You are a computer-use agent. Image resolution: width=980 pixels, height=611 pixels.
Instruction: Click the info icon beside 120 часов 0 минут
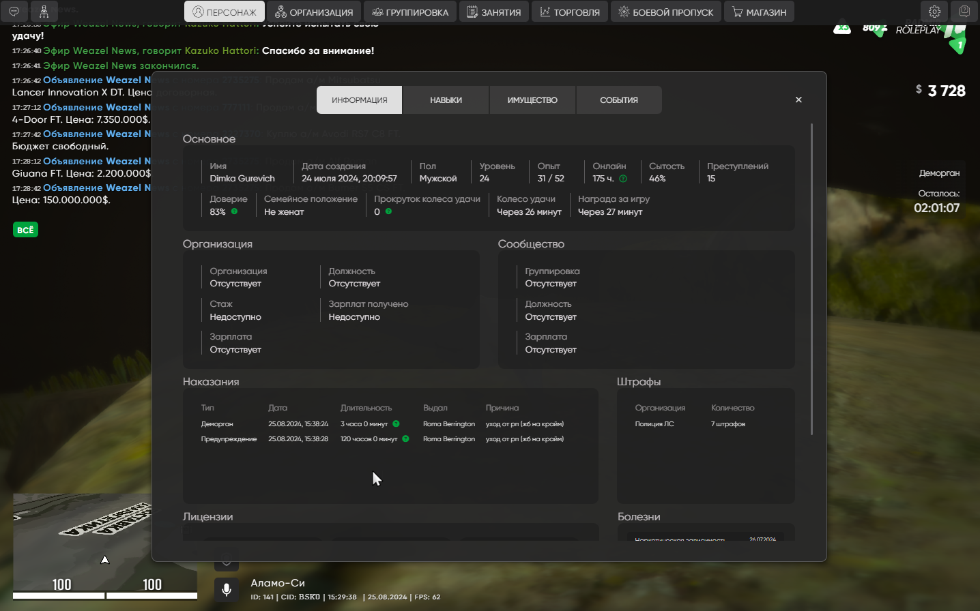tap(405, 438)
